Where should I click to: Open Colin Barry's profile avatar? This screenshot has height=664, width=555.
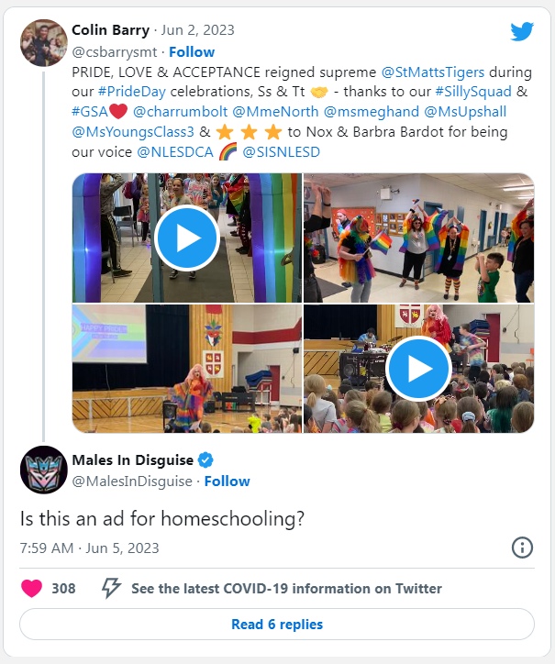tap(44, 43)
